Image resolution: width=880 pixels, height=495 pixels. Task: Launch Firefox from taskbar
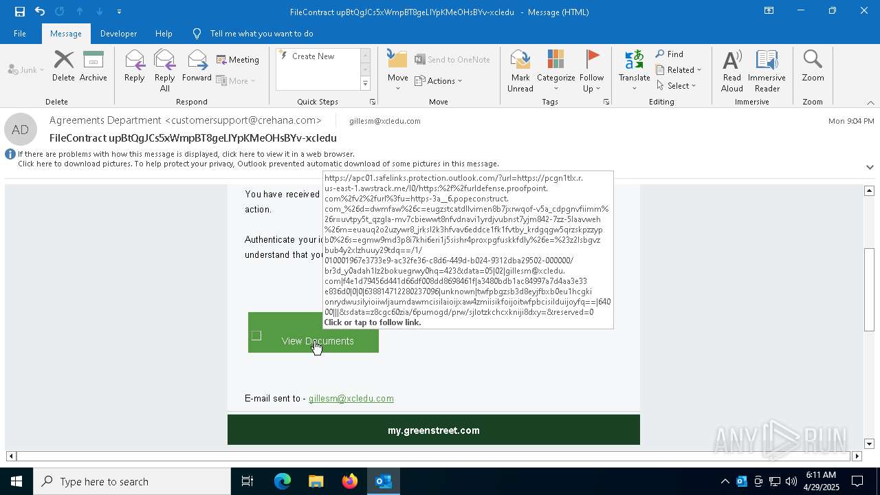350,481
